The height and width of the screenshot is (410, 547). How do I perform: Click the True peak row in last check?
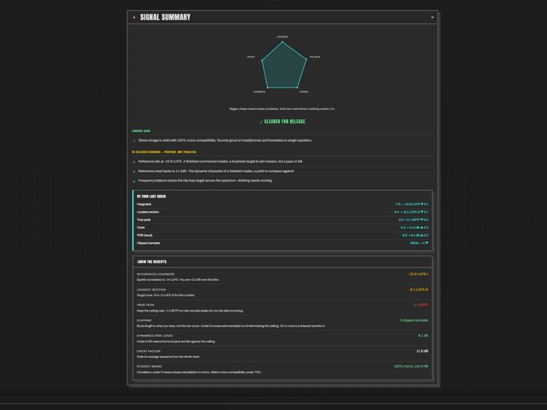coord(282,219)
